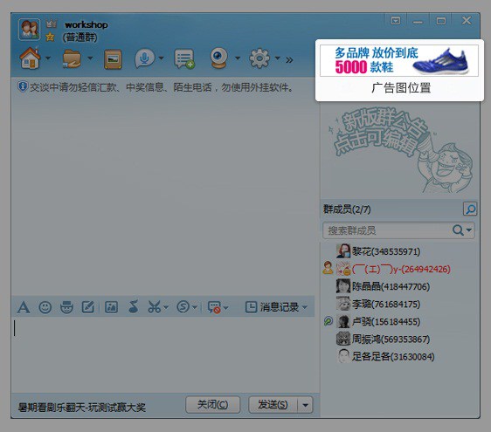Screen dimensions: 491x432
Task: Expand the message blocking dropdown arrow
Action: [226, 308]
